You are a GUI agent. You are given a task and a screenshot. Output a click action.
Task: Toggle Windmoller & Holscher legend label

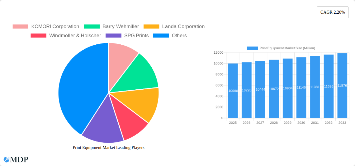[75, 36]
